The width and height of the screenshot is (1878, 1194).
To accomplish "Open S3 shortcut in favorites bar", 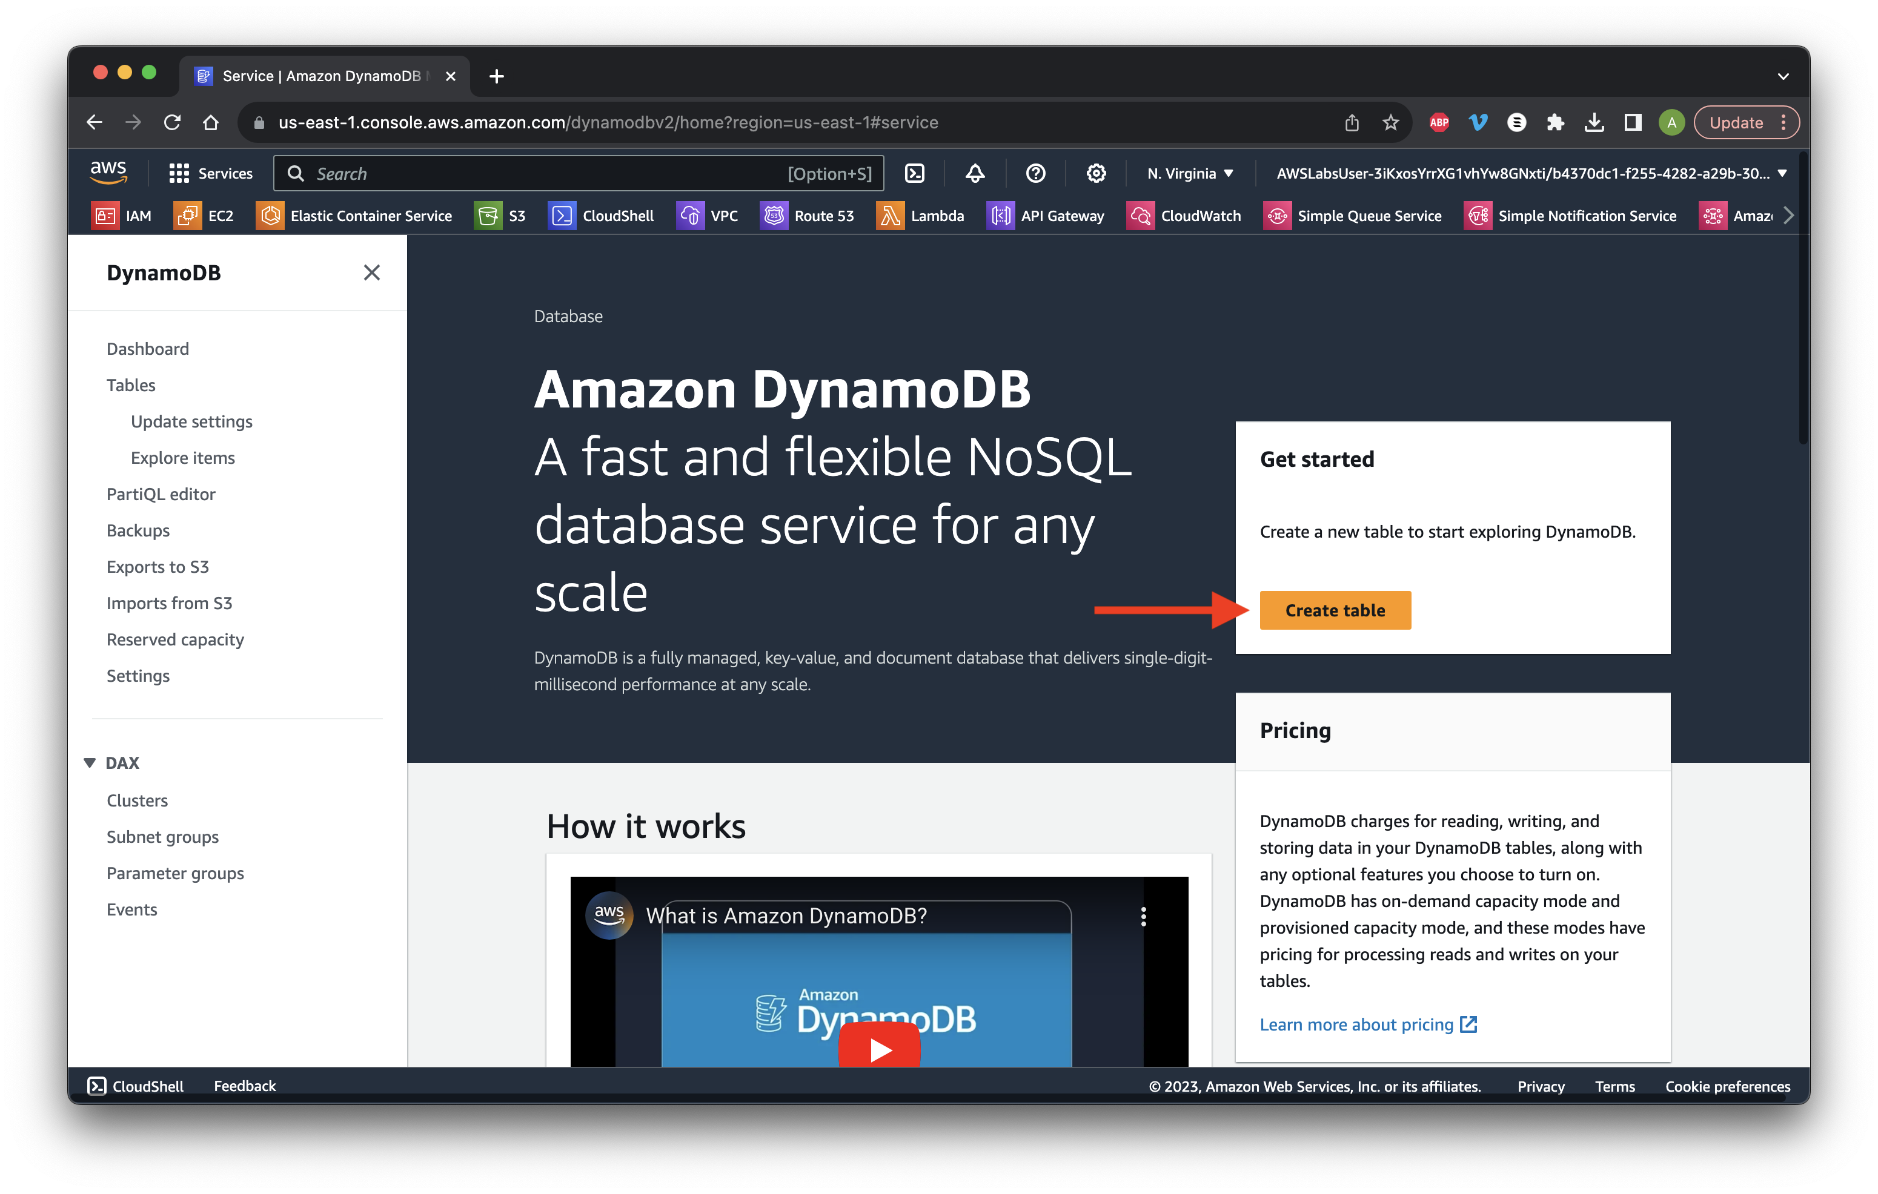I will pyautogui.click(x=500, y=216).
